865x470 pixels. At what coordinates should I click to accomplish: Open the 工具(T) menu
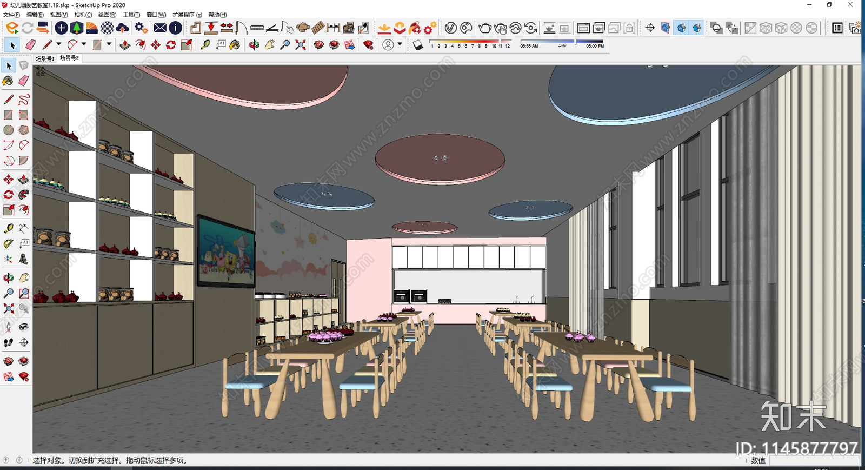point(131,15)
